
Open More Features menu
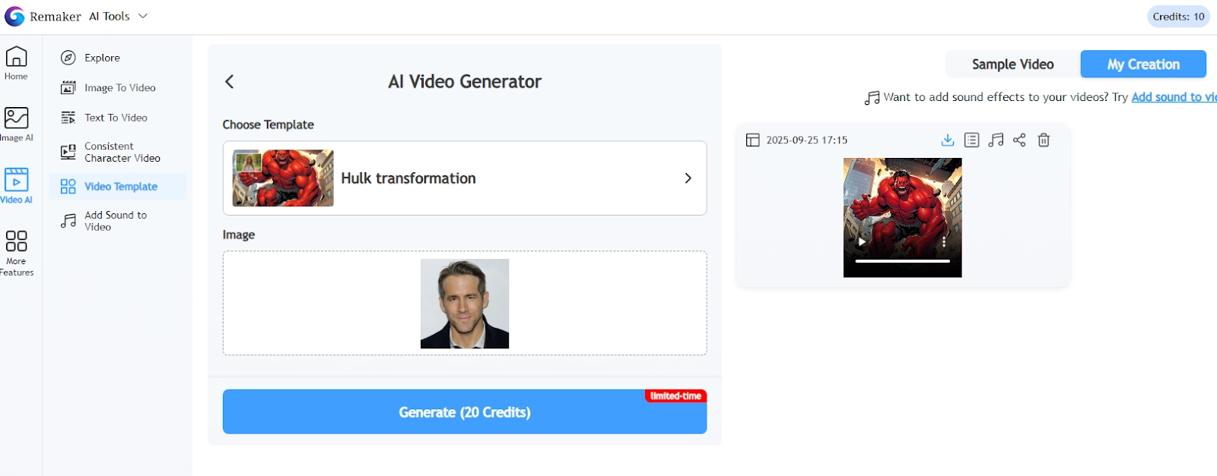tap(16, 253)
